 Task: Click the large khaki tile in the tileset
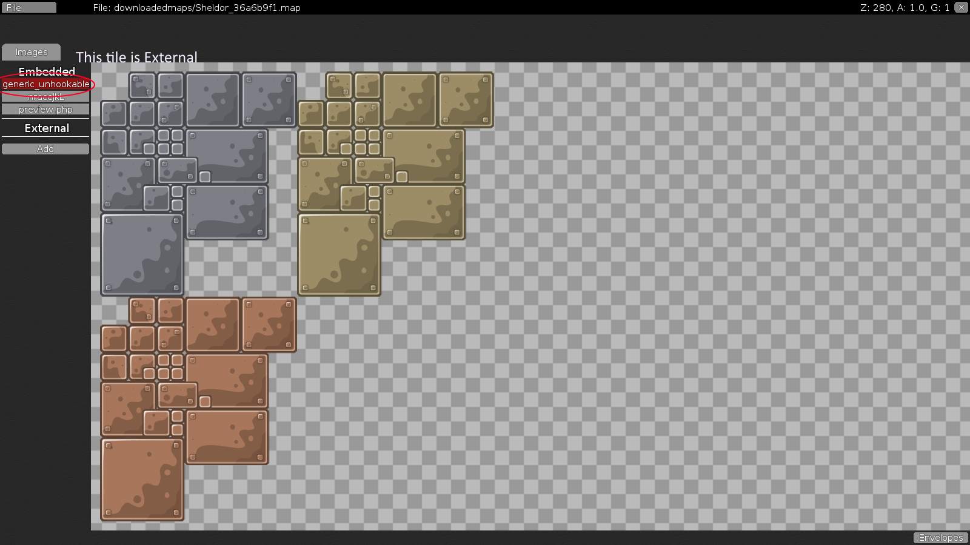(339, 254)
